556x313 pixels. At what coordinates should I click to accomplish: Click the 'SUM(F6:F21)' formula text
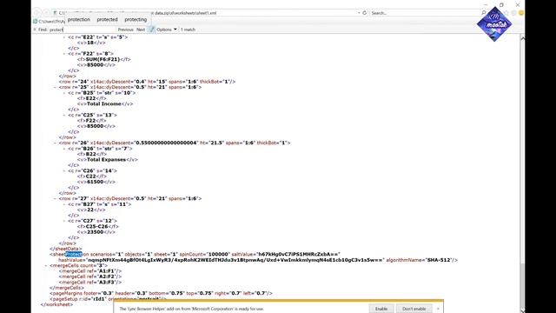point(103,59)
